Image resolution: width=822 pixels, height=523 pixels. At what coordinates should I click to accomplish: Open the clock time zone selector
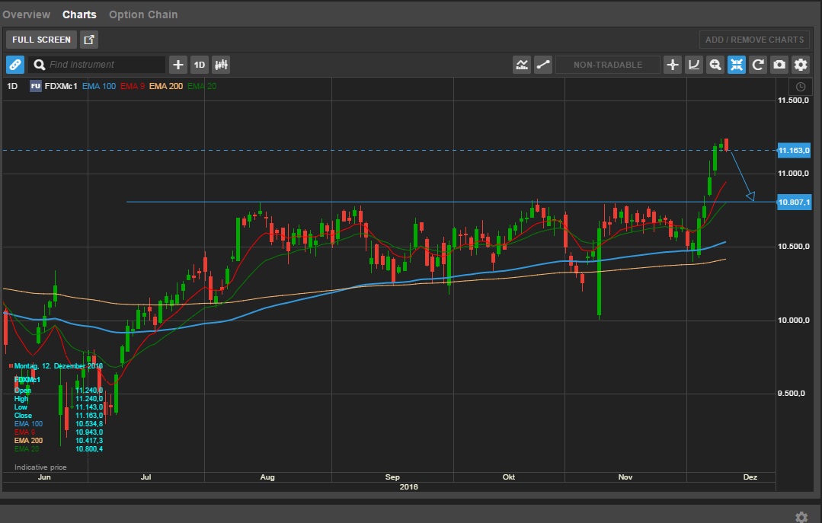click(x=801, y=87)
